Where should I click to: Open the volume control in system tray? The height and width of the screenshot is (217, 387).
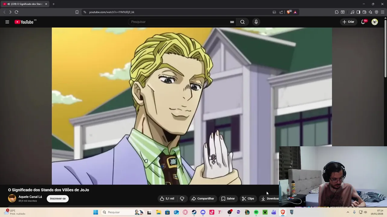point(365,212)
